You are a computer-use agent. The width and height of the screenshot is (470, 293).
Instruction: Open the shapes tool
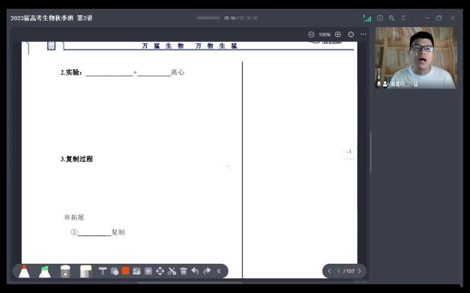click(x=114, y=271)
